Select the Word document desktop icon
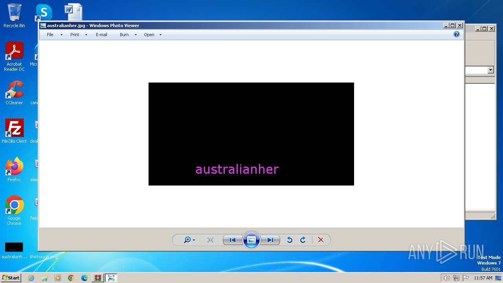 (x=73, y=12)
